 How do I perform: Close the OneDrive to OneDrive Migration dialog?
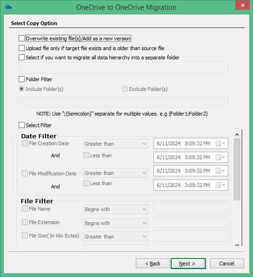(x=243, y=5)
